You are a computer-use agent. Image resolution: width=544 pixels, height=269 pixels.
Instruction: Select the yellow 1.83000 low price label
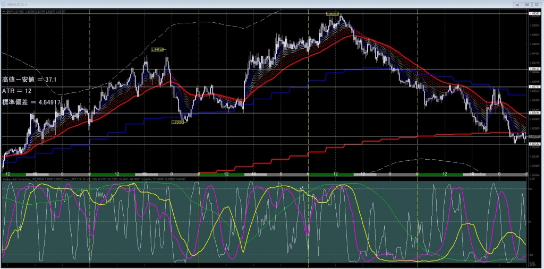click(178, 122)
